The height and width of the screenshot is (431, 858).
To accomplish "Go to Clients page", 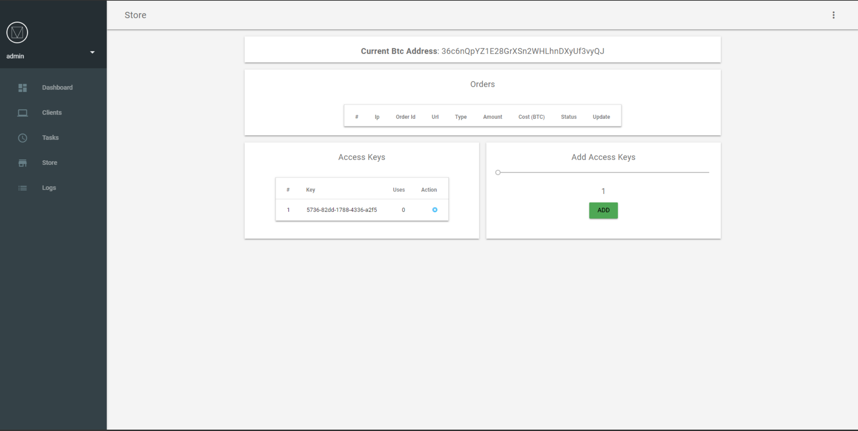I will [52, 113].
